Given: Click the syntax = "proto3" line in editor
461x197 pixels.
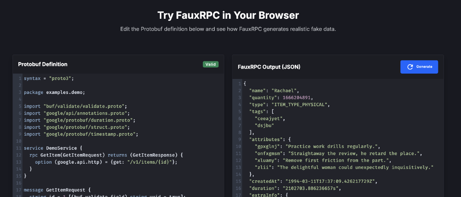Looking at the screenshot, I should pyautogui.click(x=48, y=78).
